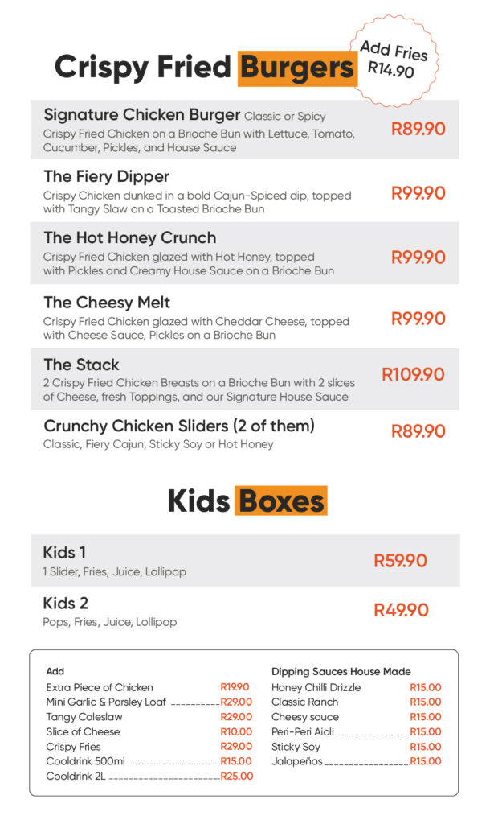Select The Stack burger heading
Screen dimensions: 498x824
(x=81, y=365)
